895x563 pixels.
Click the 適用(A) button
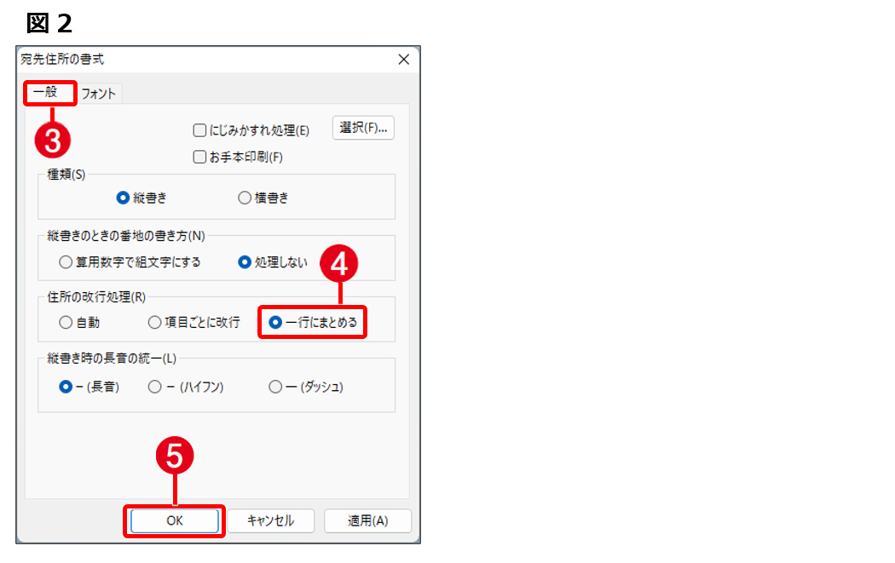367,520
